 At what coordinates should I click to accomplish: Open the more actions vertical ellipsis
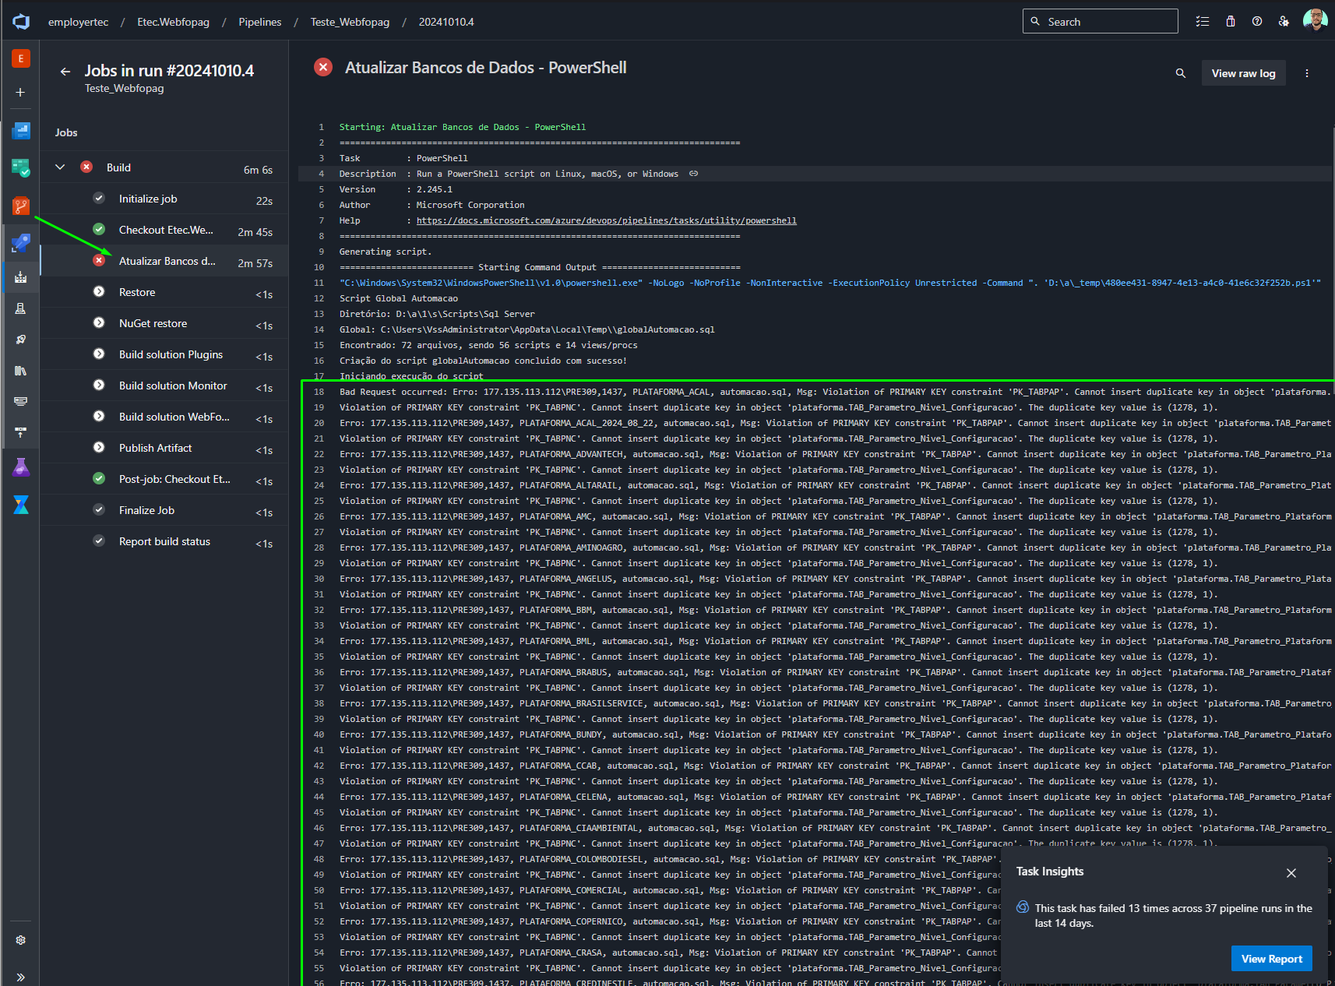click(x=1307, y=73)
